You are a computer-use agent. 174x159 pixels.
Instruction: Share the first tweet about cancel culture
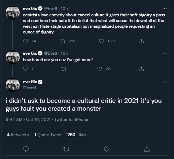[141, 41]
